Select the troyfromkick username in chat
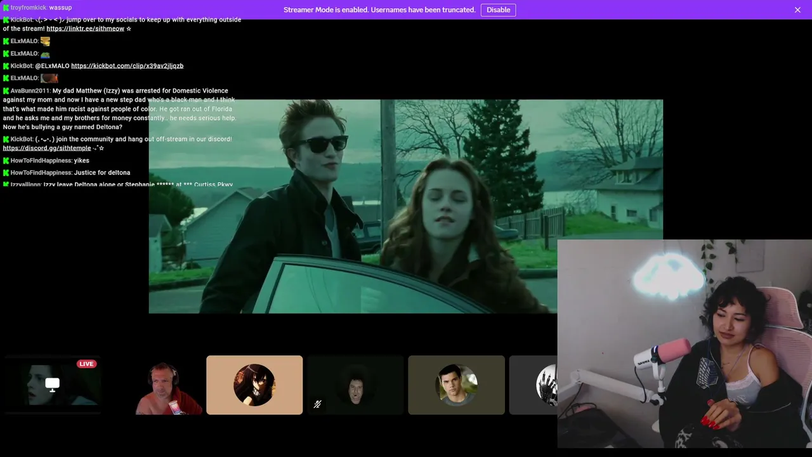 point(29,8)
